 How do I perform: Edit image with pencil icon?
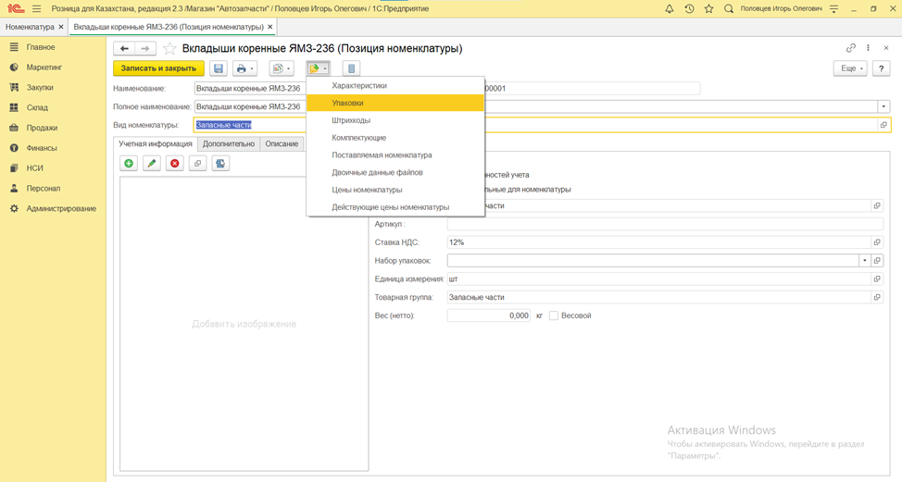coord(152,164)
